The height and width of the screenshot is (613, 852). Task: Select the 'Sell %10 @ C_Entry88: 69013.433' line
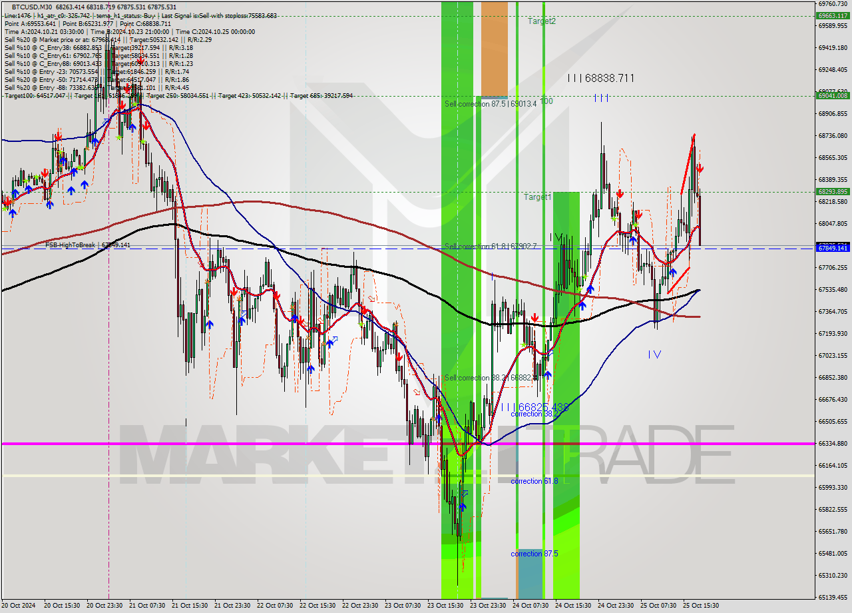(99, 63)
